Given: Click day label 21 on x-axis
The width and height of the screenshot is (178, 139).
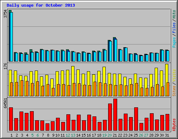Looking at the screenshot, I should (x=115, y=135).
